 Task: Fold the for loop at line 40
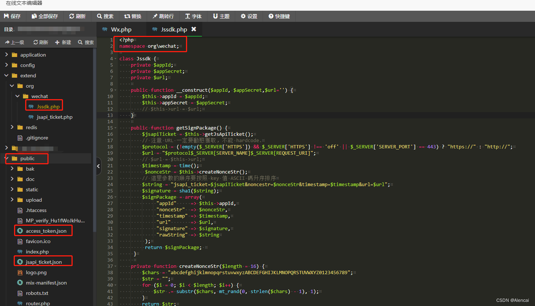[116, 285]
